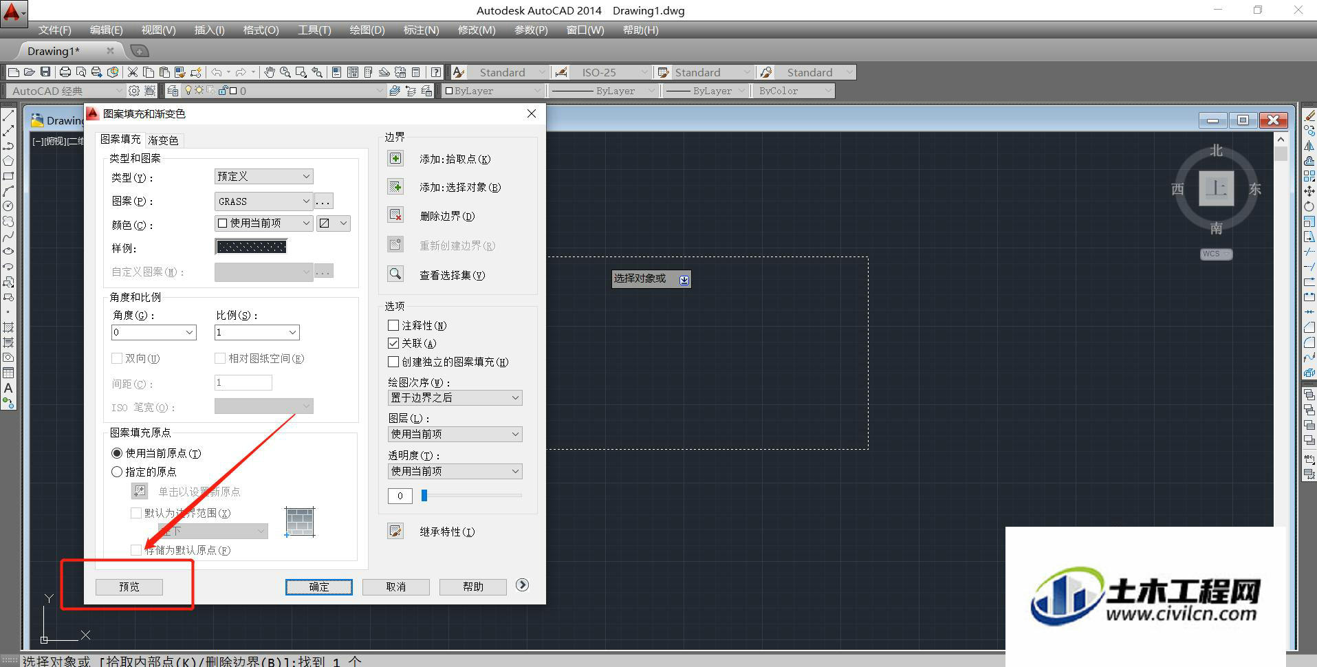The image size is (1317, 667).
Task: Enable the 注释性 checkbox
Action: pyautogui.click(x=393, y=325)
